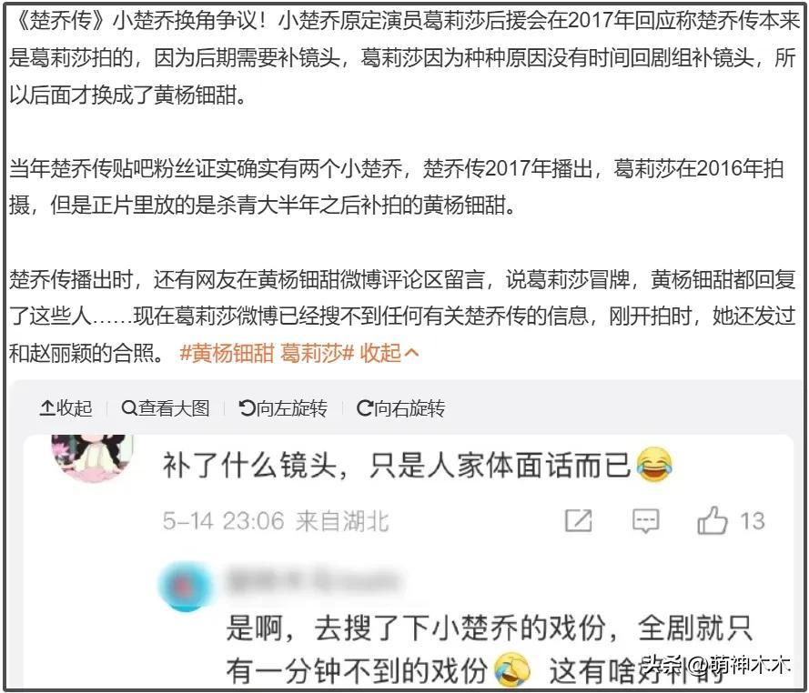Click the laughing-crying emoji in the top comment
The image size is (809, 693).
click(654, 465)
